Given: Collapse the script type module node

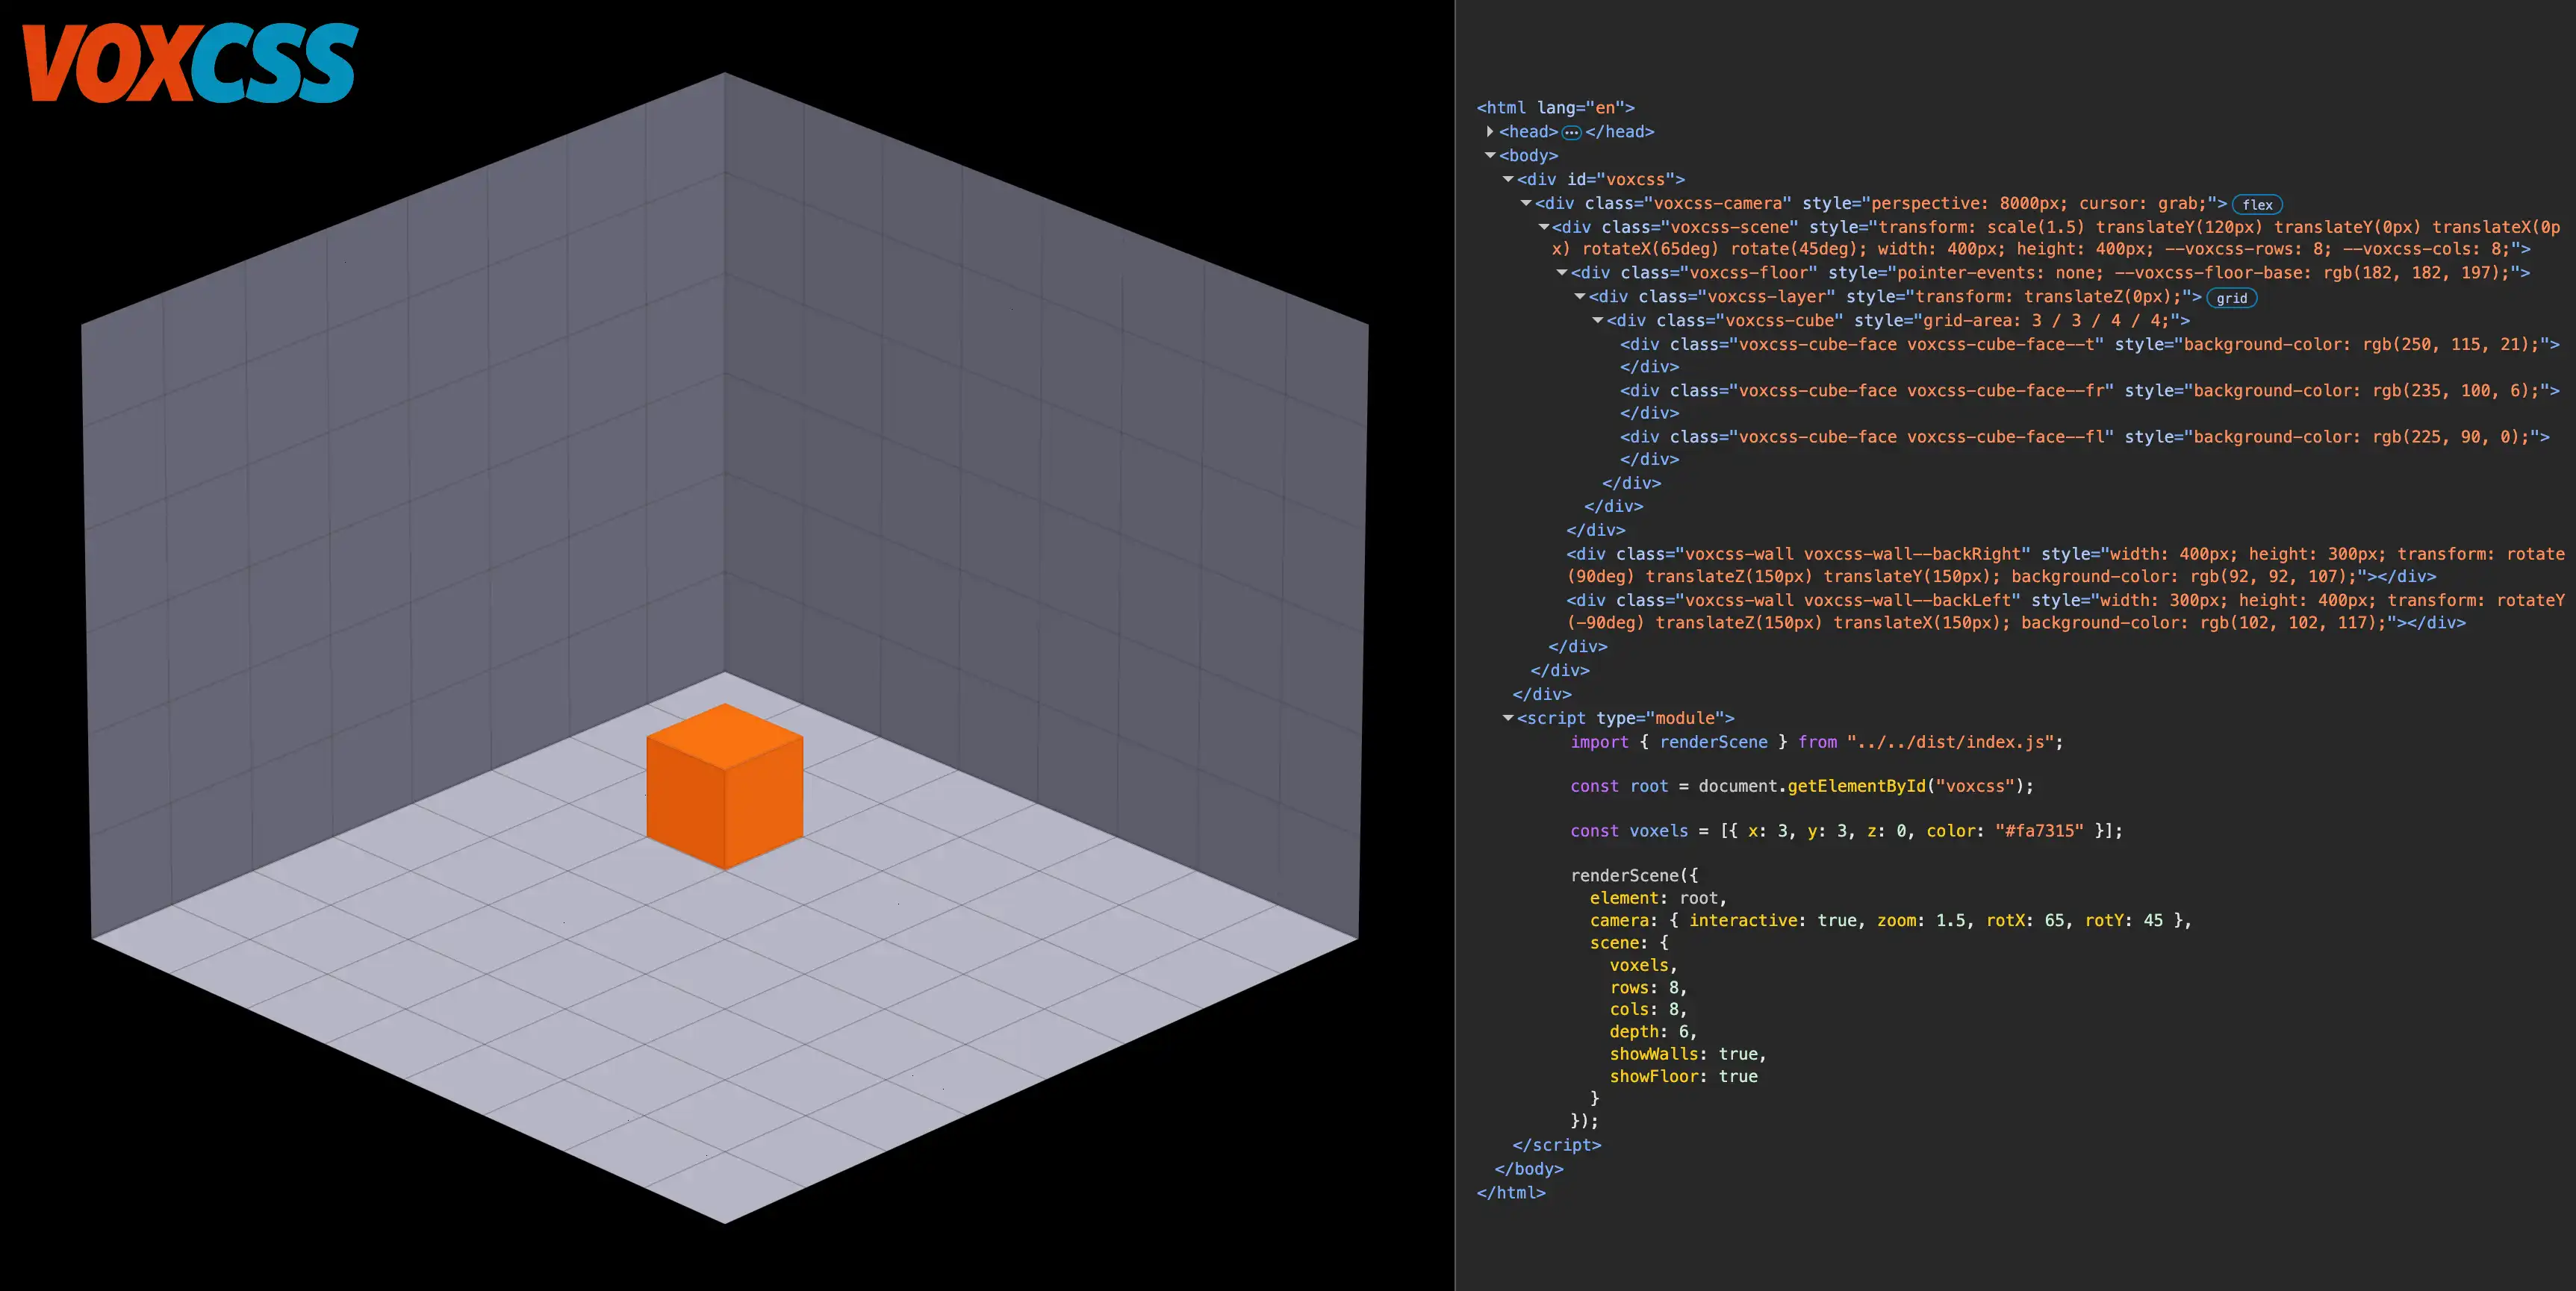Looking at the screenshot, I should click(1508, 719).
